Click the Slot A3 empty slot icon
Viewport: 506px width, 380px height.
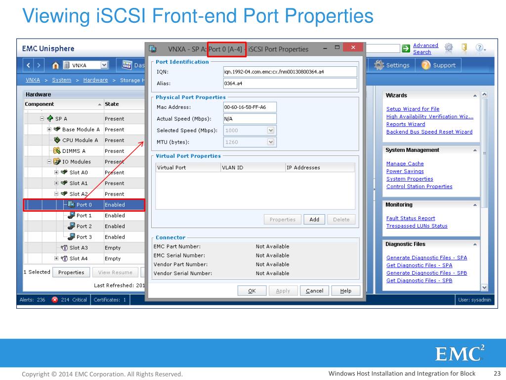pyautogui.click(x=64, y=247)
